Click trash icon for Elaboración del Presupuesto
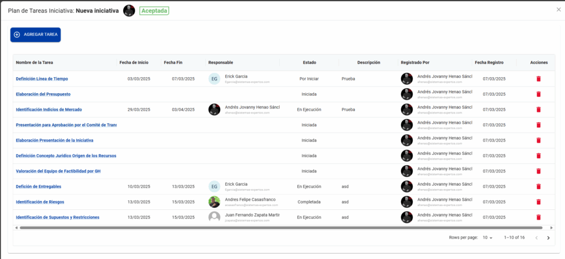 click(539, 94)
